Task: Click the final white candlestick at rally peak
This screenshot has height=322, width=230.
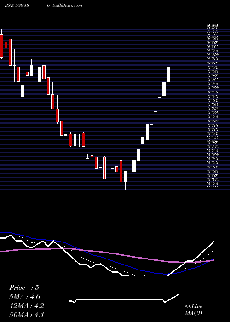Action: click(168, 75)
